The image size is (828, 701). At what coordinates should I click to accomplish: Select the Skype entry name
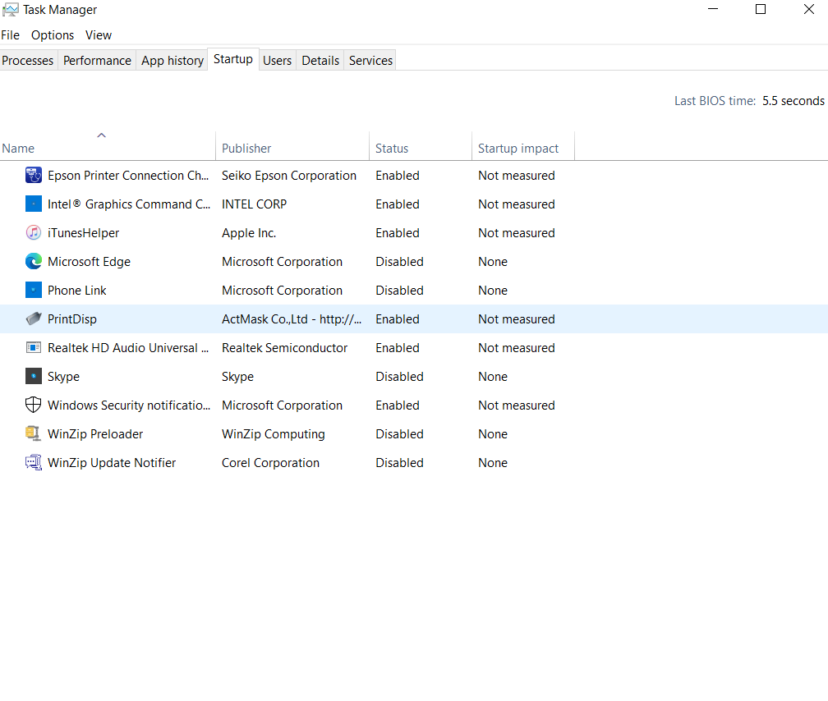(63, 377)
